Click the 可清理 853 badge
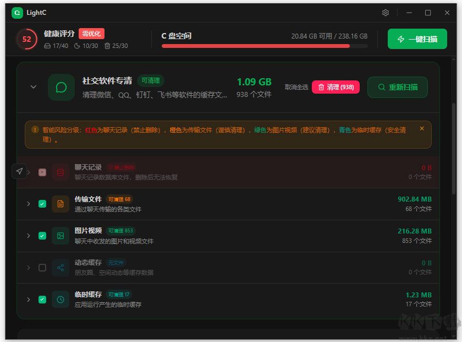The height and width of the screenshot is (342, 462). tap(120, 231)
